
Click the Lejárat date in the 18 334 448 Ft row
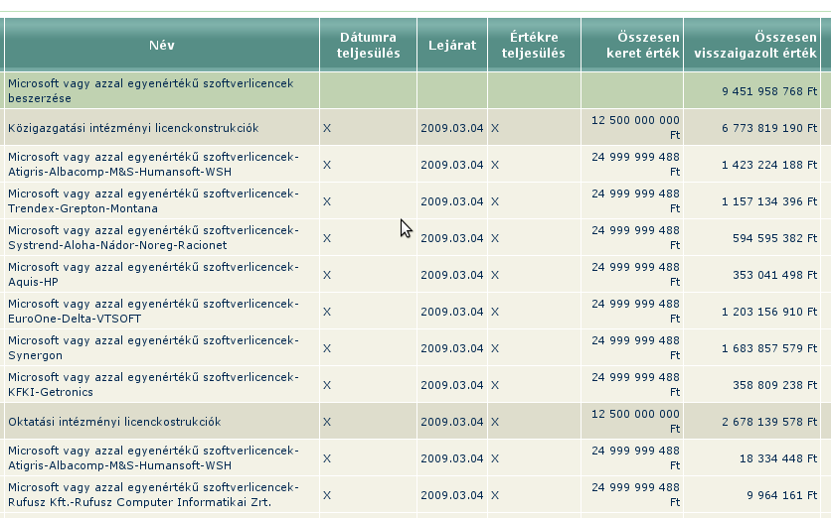pos(452,458)
